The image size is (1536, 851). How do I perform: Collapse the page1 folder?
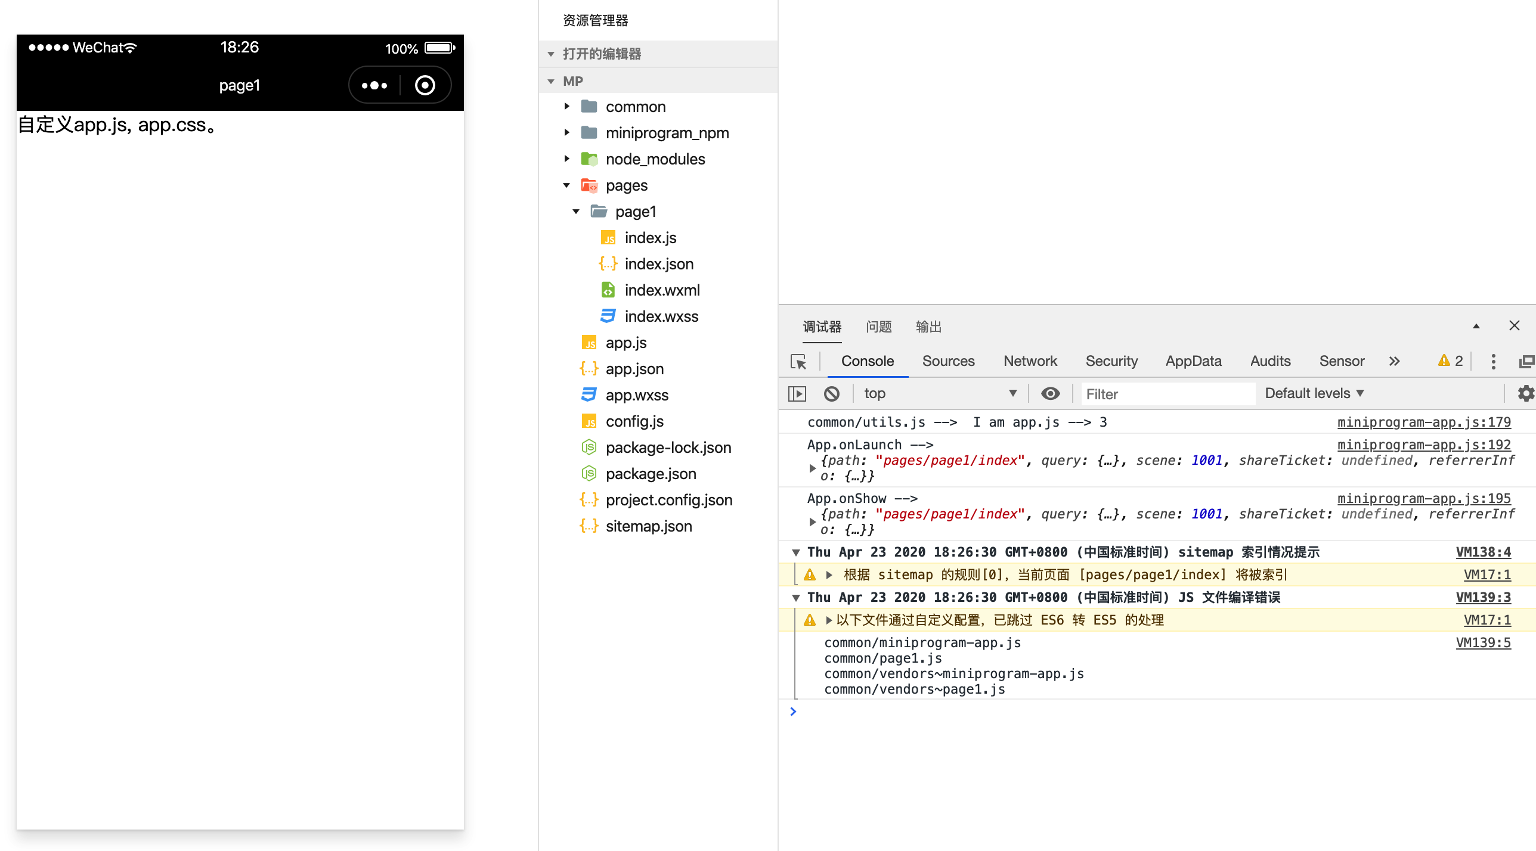(x=577, y=212)
